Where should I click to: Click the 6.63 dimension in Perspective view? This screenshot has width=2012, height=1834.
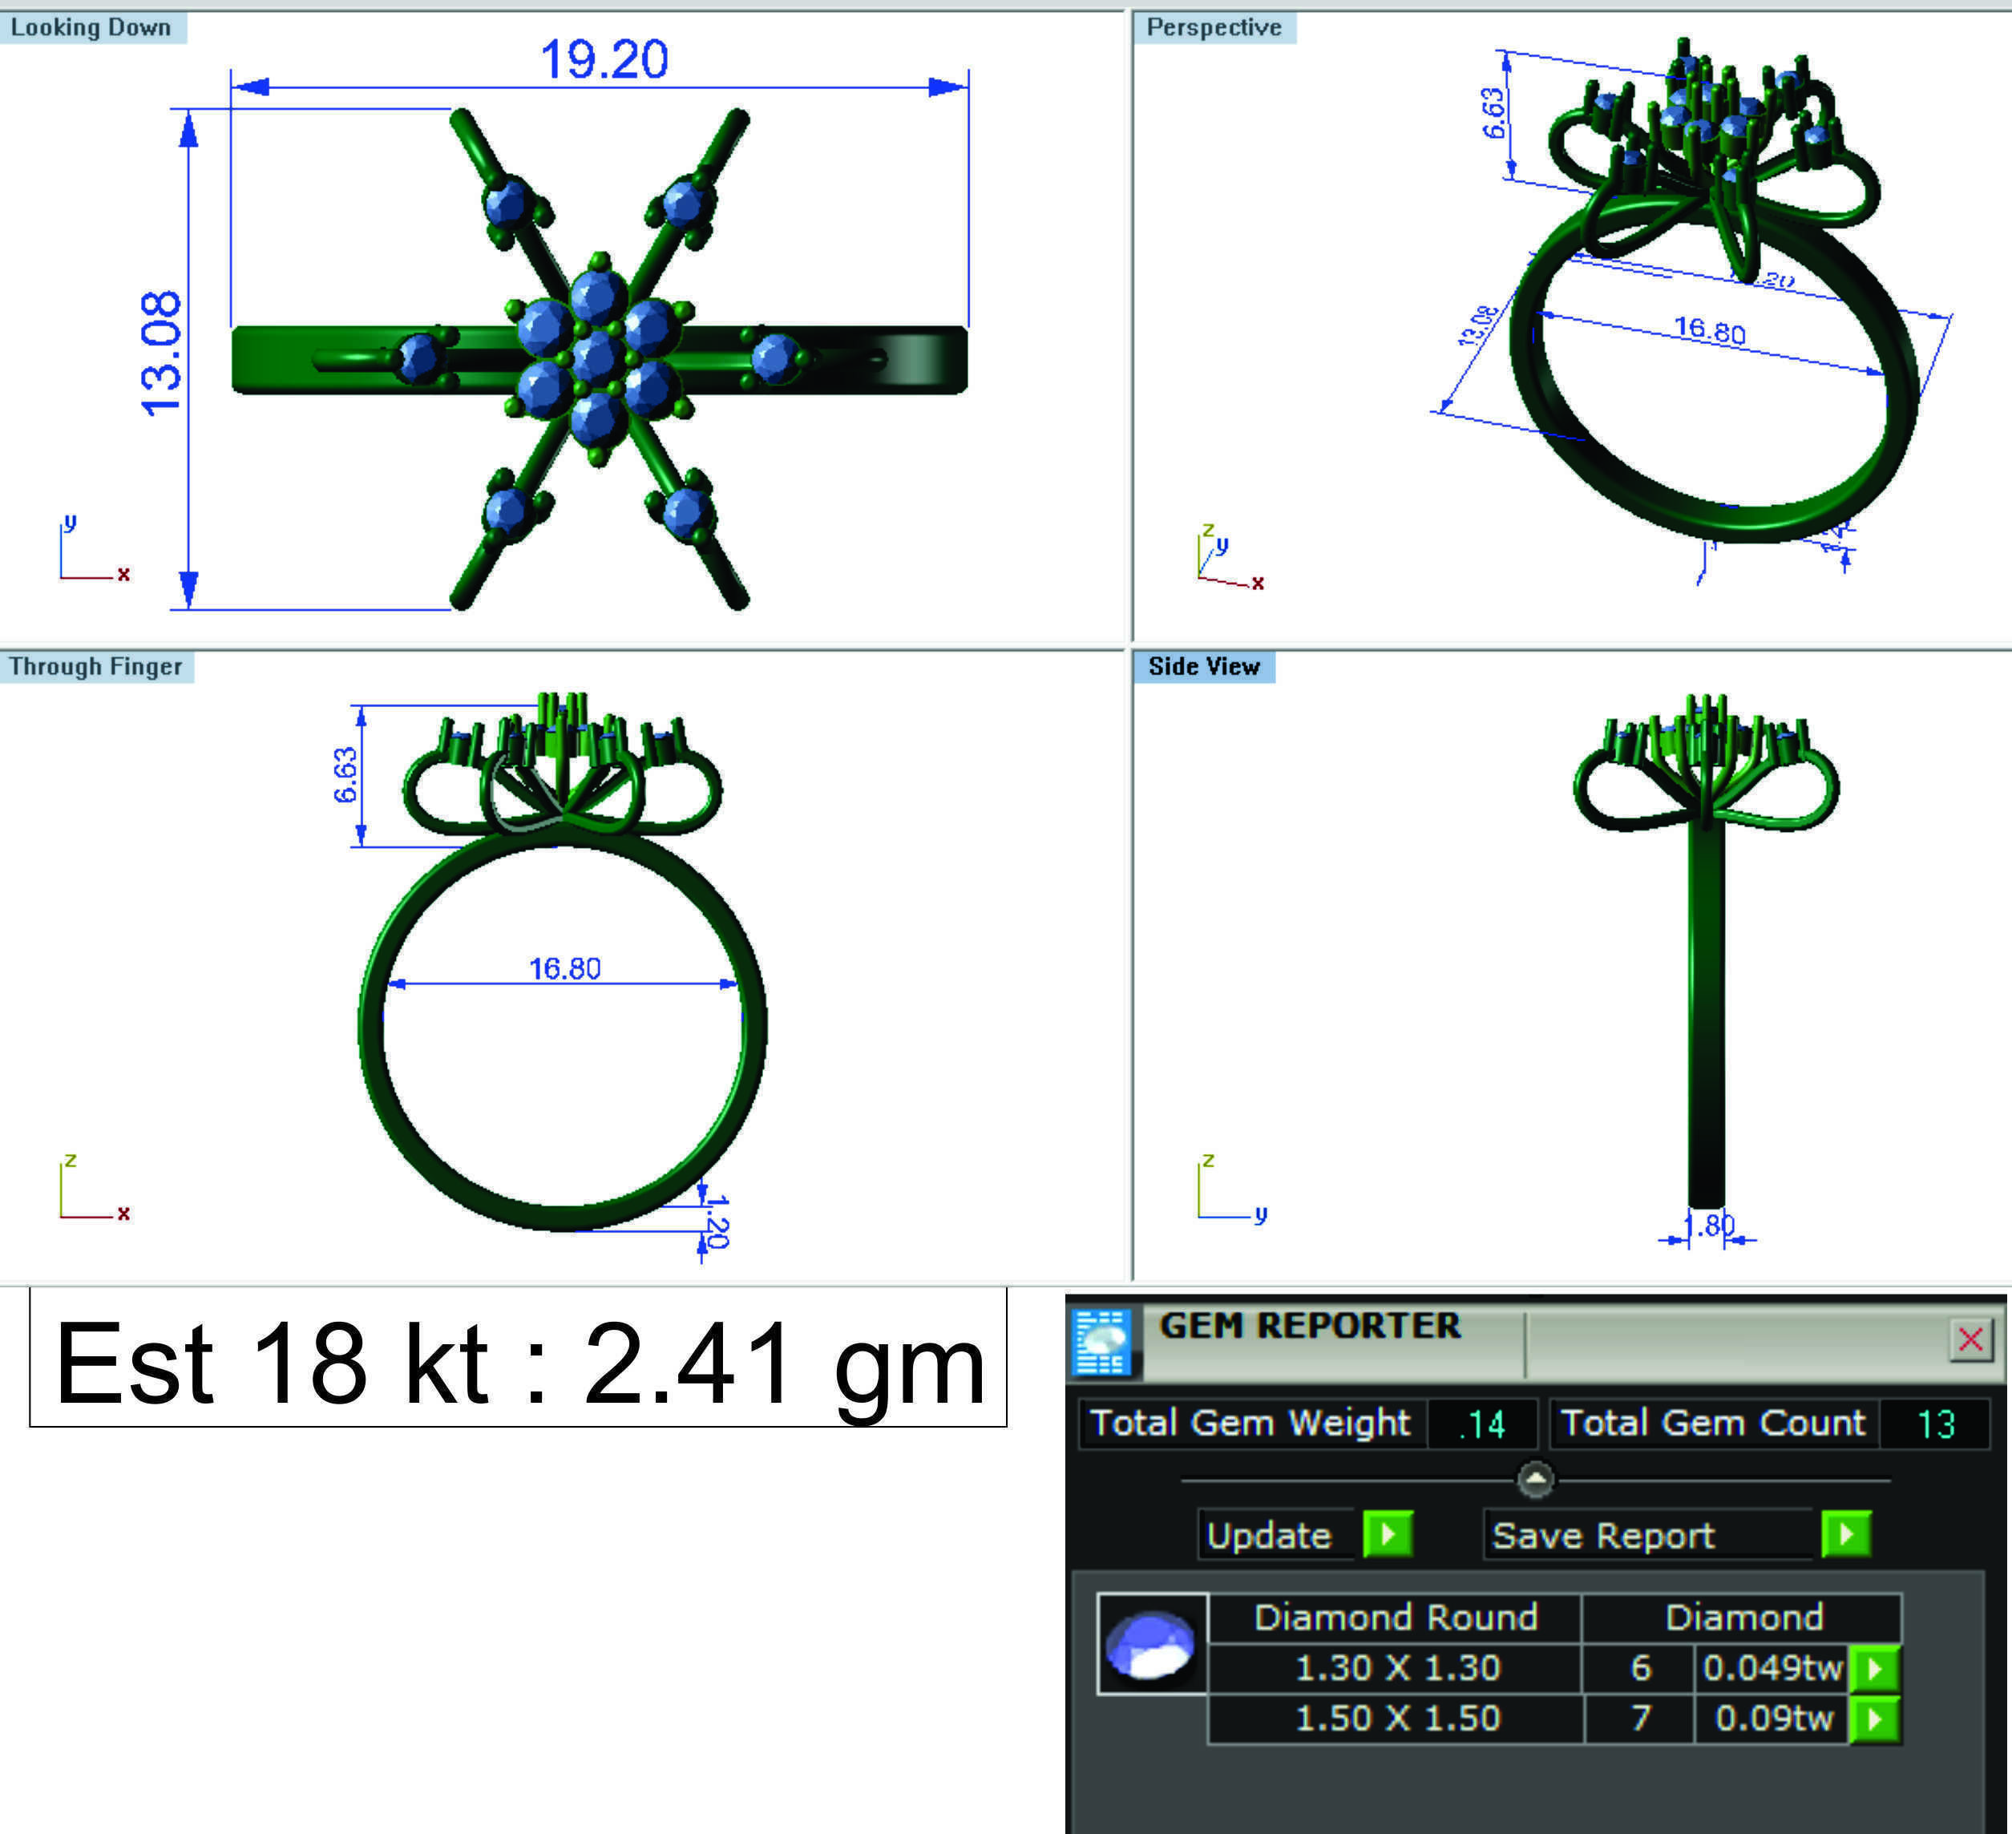click(1493, 114)
